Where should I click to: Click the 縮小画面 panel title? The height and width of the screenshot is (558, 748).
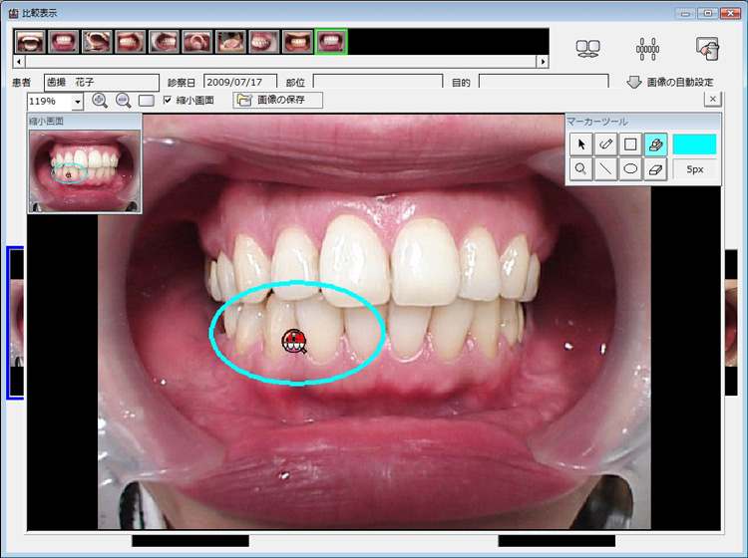click(x=46, y=121)
